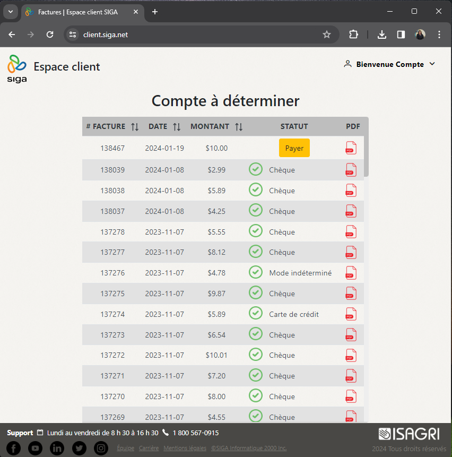Screen dimensions: 452x457
Task: Close the Factures browser tab
Action: [136, 12]
